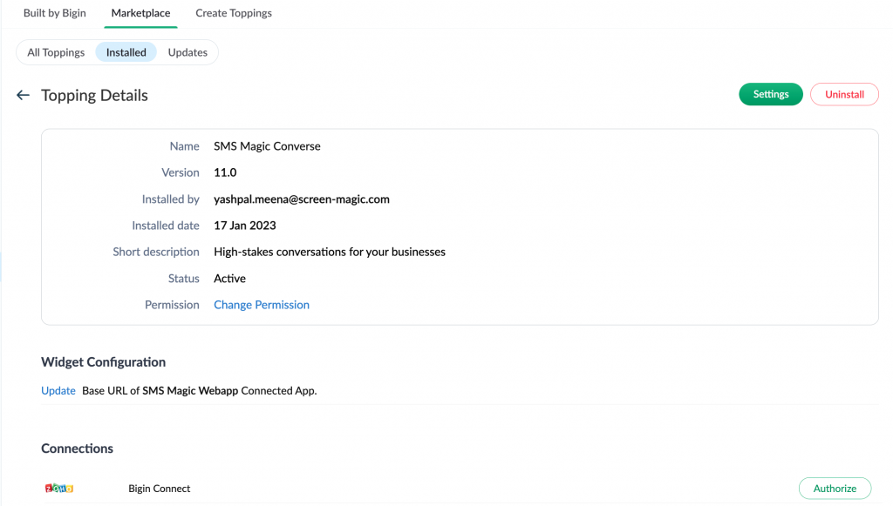Click the Installed by field label
This screenshot has width=893, height=506.
click(170, 199)
